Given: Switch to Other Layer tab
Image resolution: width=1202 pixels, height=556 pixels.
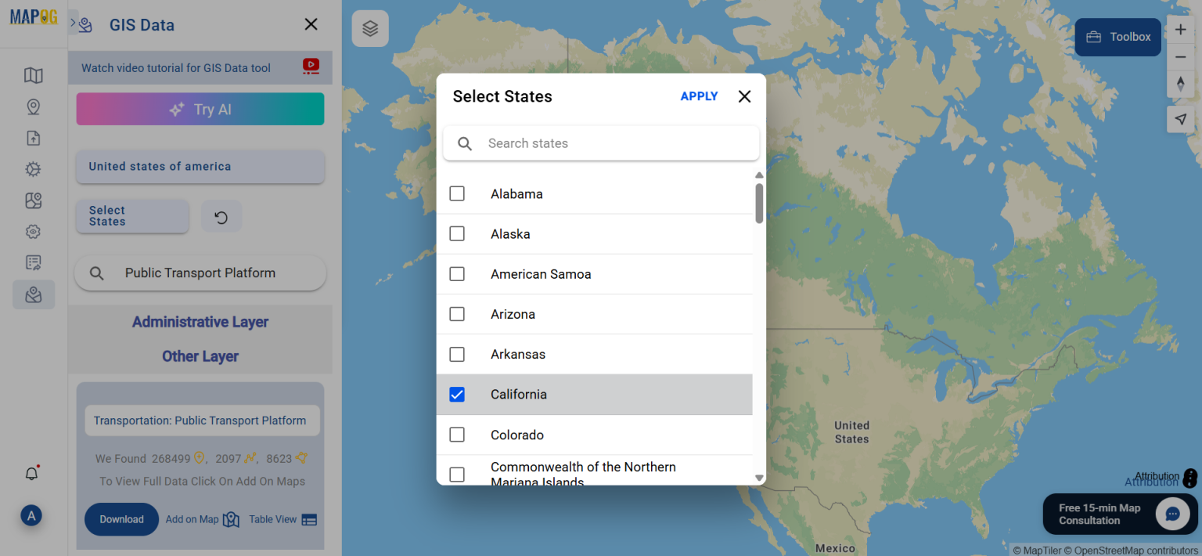Looking at the screenshot, I should click(x=200, y=356).
